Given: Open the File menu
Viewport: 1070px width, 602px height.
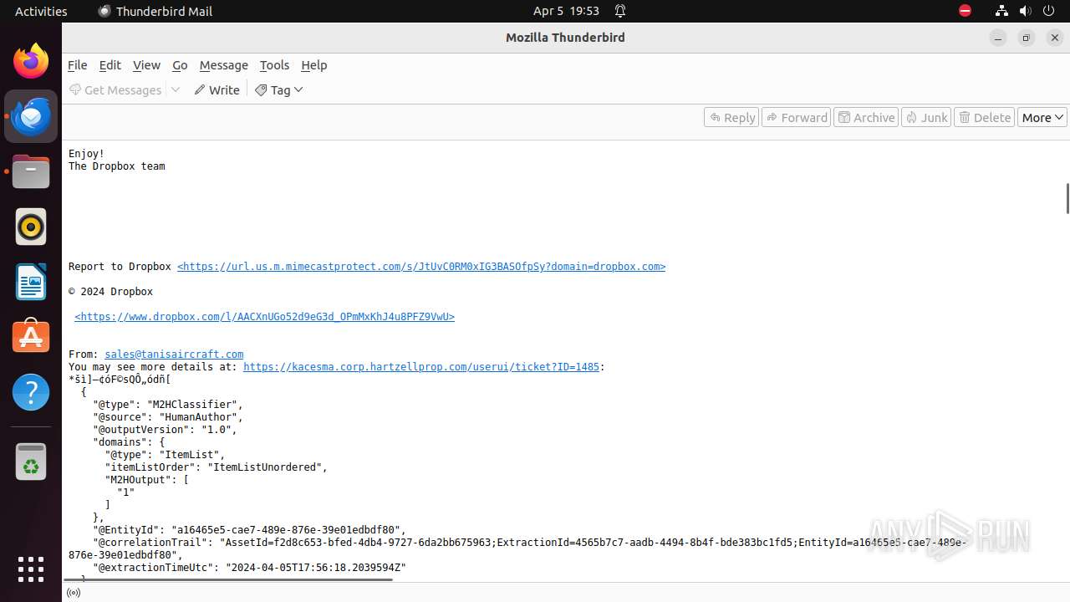Looking at the screenshot, I should pyautogui.click(x=77, y=65).
